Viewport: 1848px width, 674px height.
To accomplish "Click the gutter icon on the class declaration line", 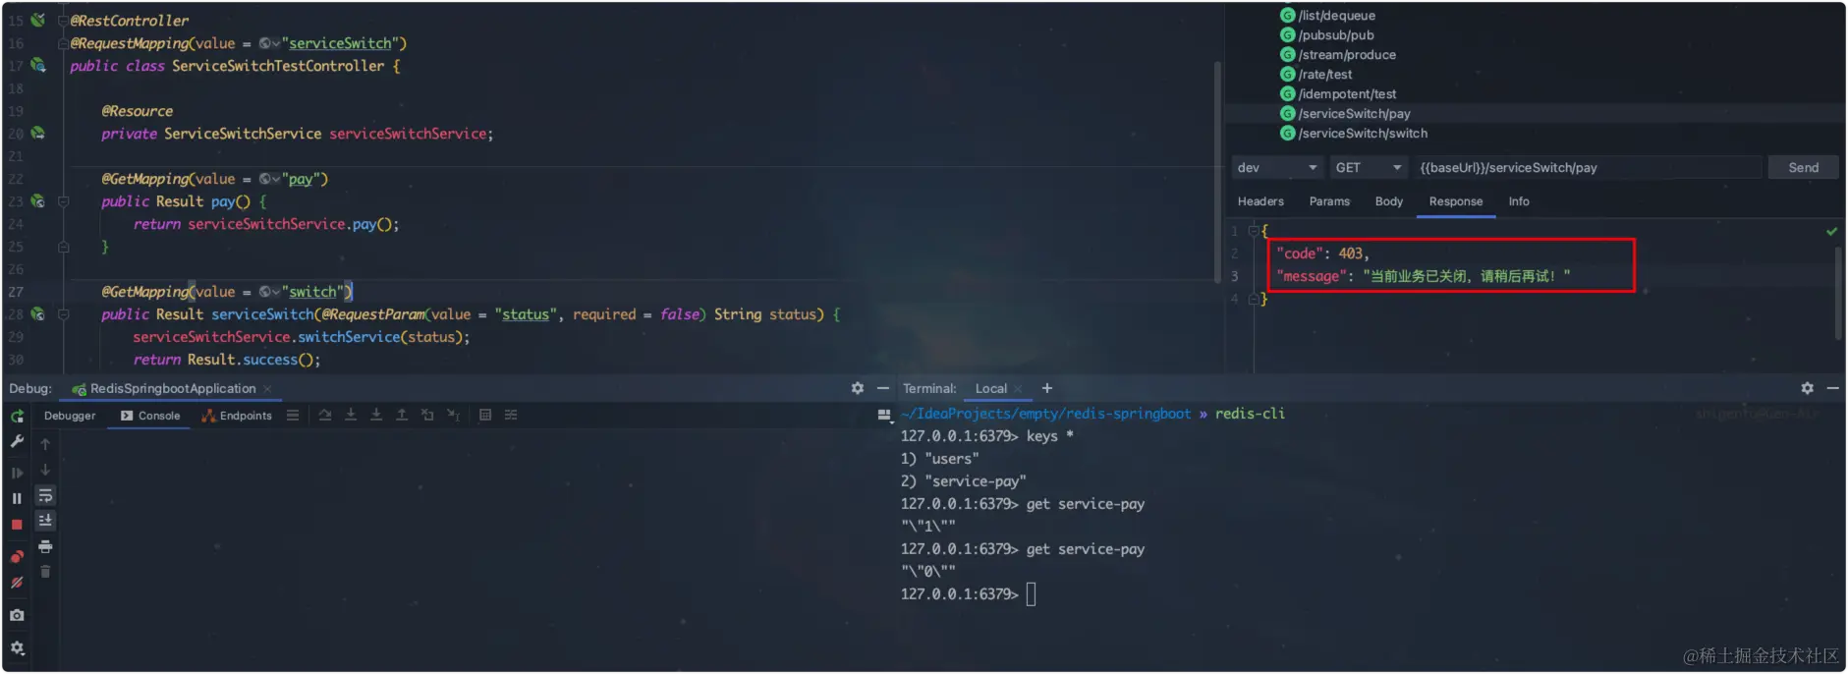I will 37,65.
